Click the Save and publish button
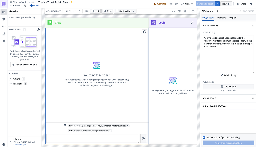 205,4
